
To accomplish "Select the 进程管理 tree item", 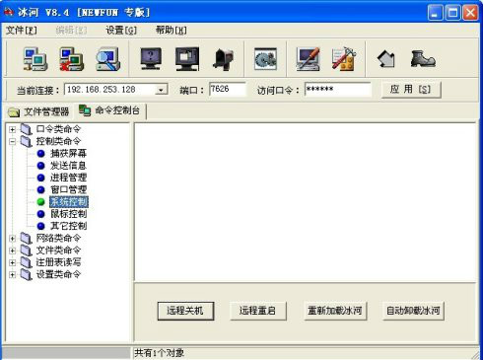I will [x=68, y=178].
